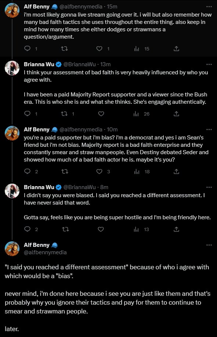Open more menu on Brianna Wu's 13m tweet

(x=209, y=64)
